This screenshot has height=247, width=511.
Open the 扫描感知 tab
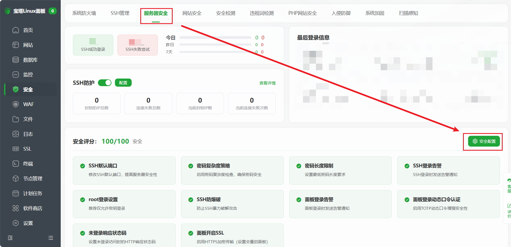click(408, 13)
